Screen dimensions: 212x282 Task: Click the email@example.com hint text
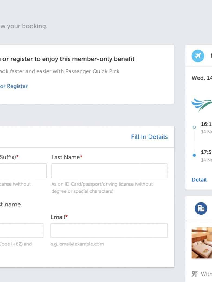tap(77, 244)
